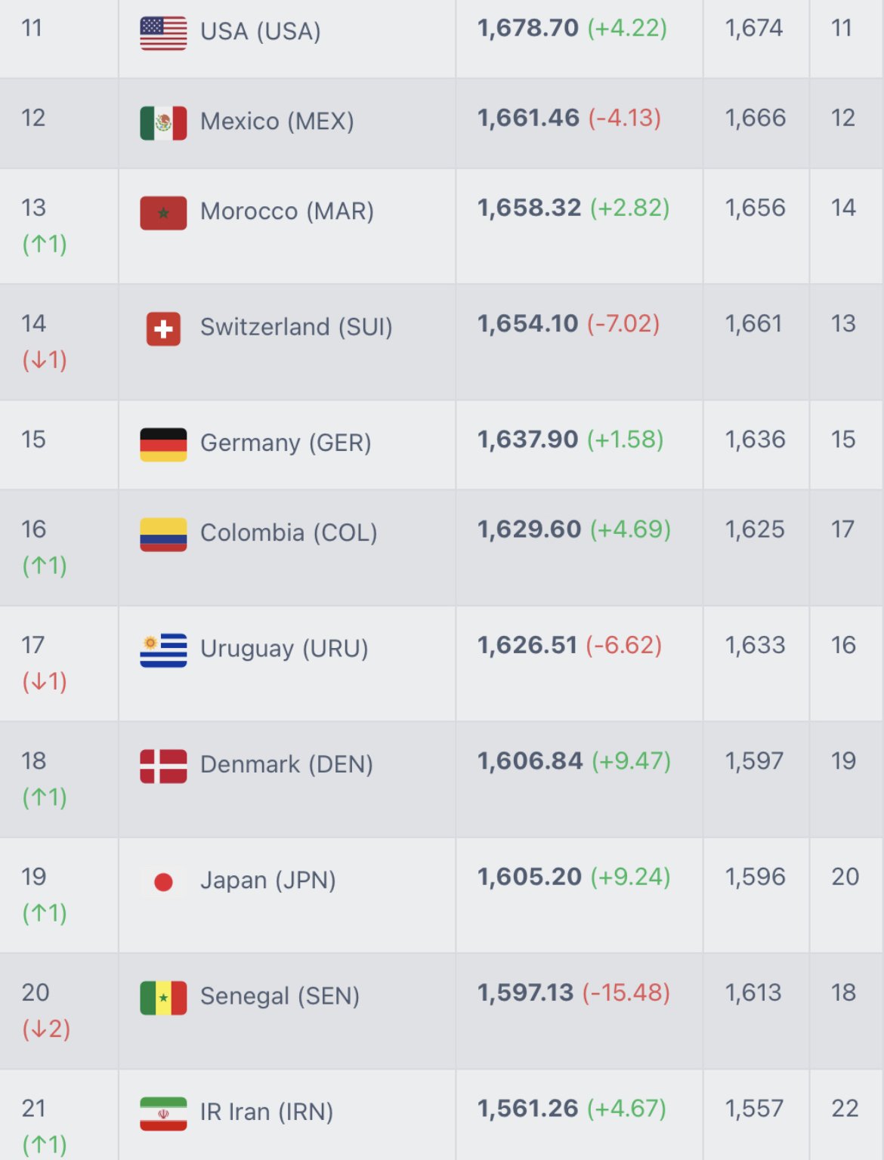Viewport: 884px width, 1160px height.
Task: Click the Senegal flag icon
Action: (x=163, y=997)
